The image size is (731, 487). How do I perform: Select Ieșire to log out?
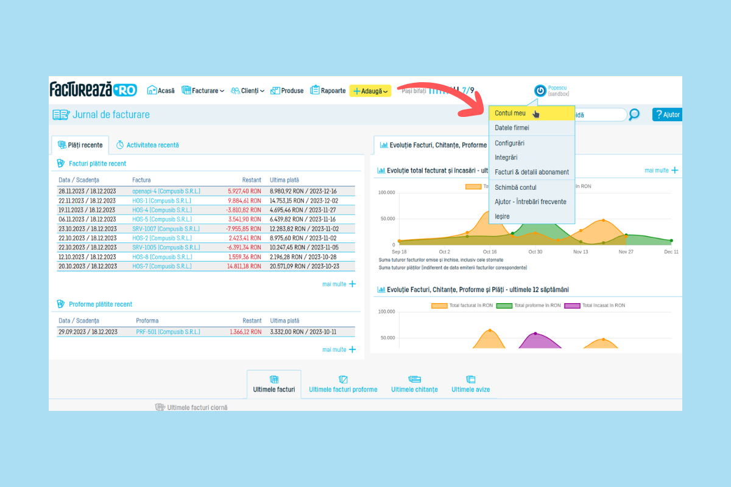[x=502, y=216]
